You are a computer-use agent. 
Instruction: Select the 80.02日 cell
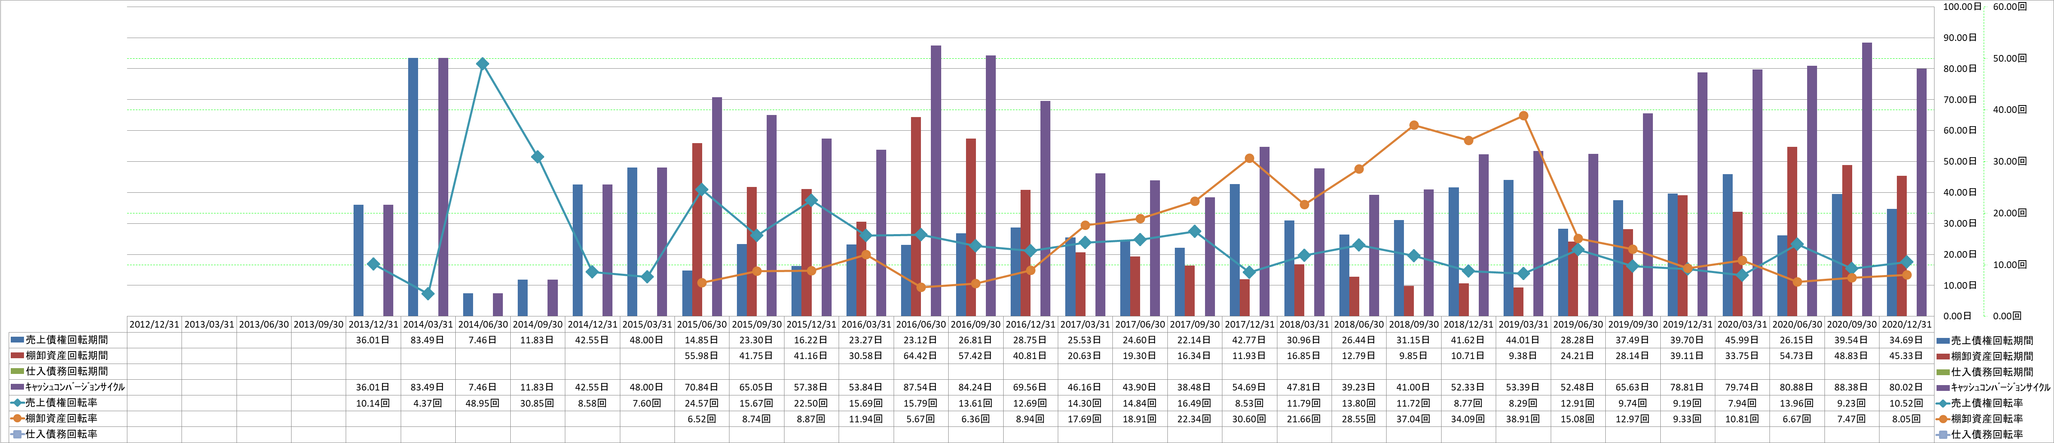(x=1906, y=387)
